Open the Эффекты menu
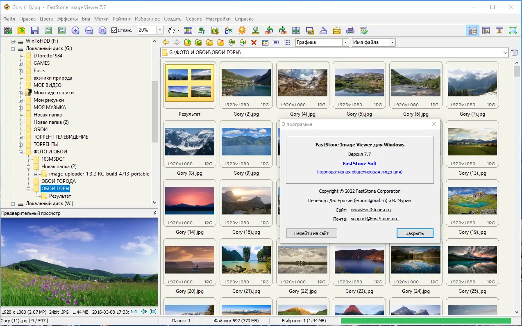This screenshot has height=326, width=522. (x=68, y=19)
